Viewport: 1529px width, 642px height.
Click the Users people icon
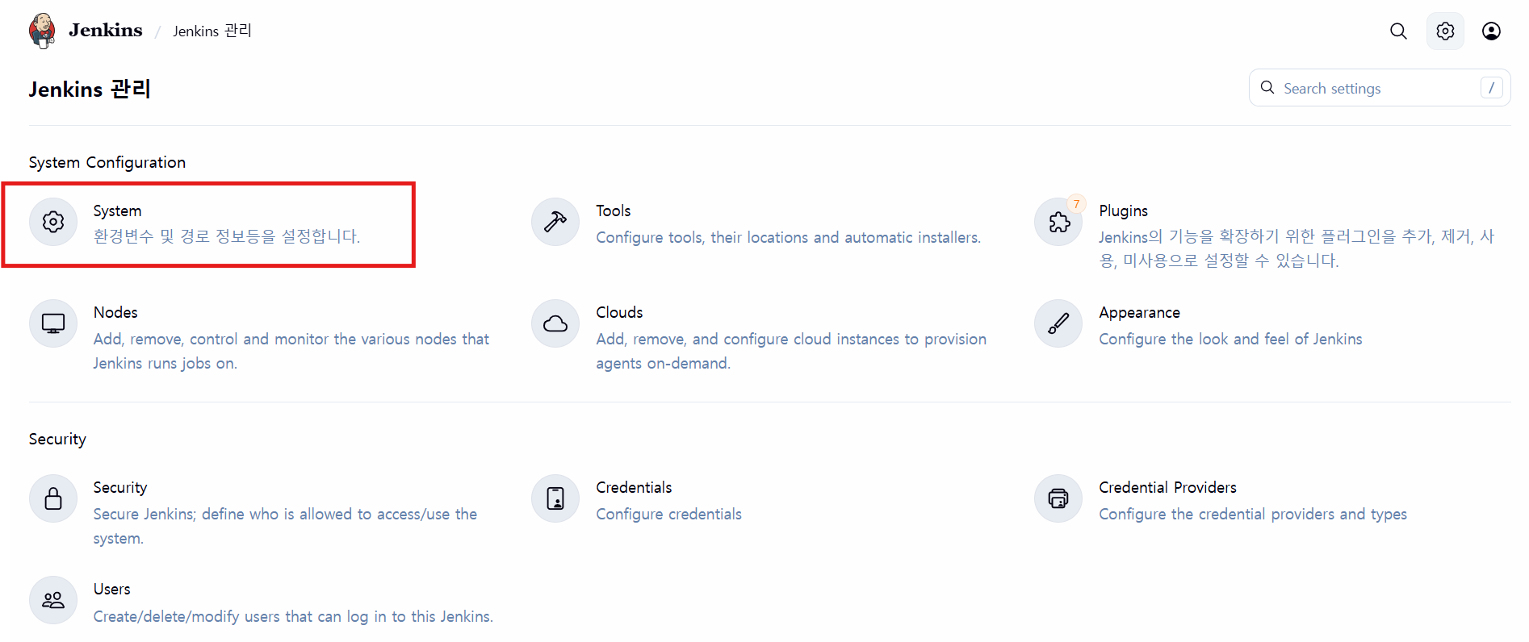click(x=53, y=600)
